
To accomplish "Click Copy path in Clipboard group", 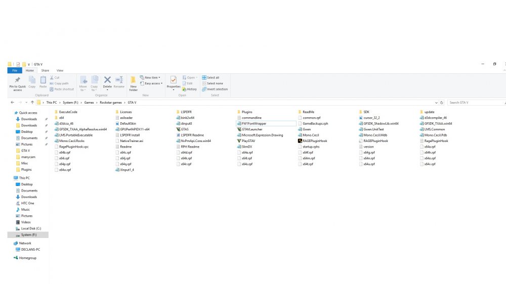I will tap(59, 83).
